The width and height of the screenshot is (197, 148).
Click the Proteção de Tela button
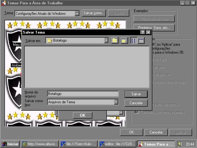coord(154,18)
